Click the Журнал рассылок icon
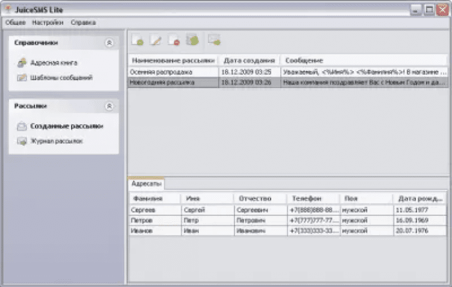 [22, 141]
